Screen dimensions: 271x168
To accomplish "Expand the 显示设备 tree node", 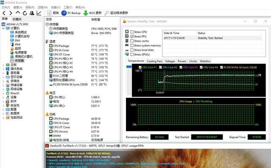I will click(x=3, y=77).
